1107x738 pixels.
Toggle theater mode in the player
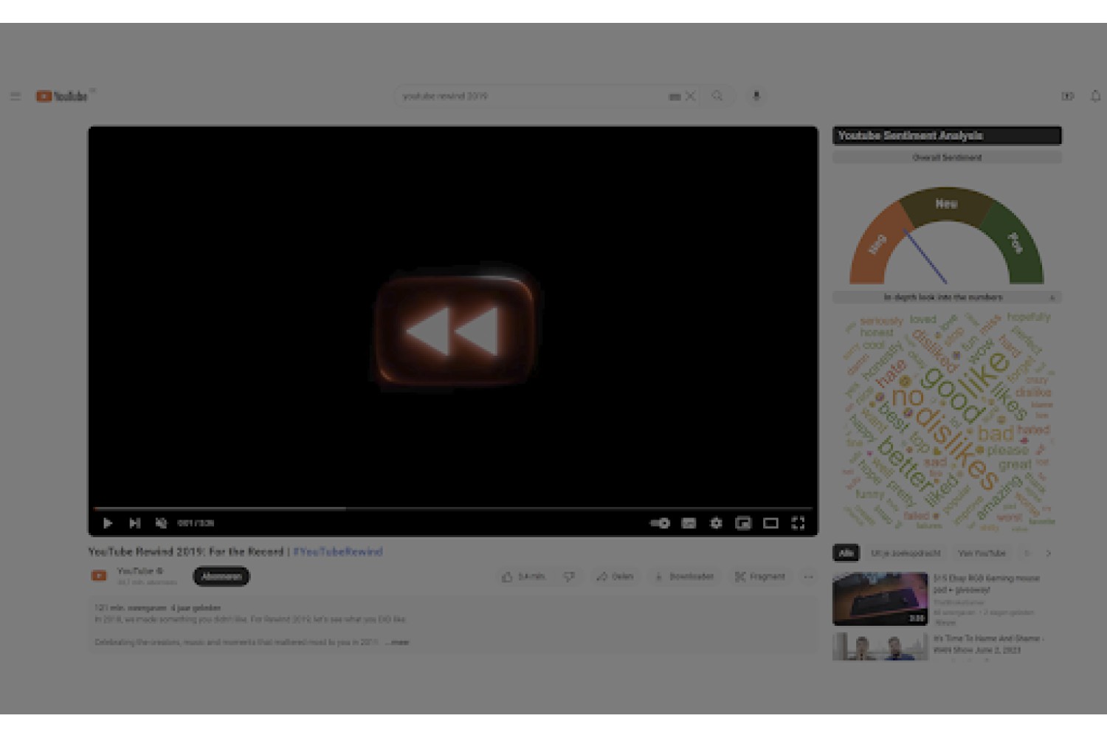(770, 523)
